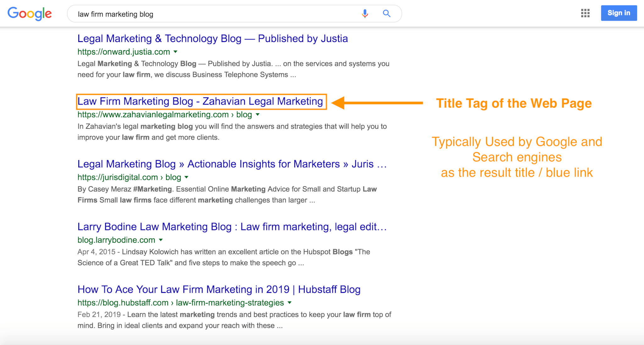Expand dropdown arrow beside blog.larrybodine.com
Image resolution: width=644 pixels, height=345 pixels.
pyautogui.click(x=161, y=240)
